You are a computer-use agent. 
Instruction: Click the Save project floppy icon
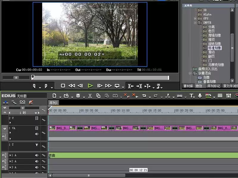78,96
